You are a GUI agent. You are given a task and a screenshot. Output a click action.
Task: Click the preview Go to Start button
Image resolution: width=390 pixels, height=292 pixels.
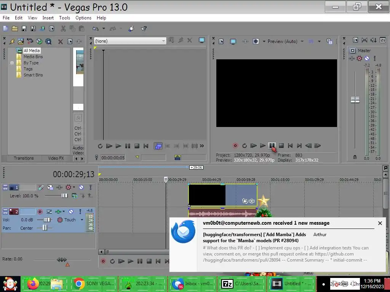click(290, 146)
